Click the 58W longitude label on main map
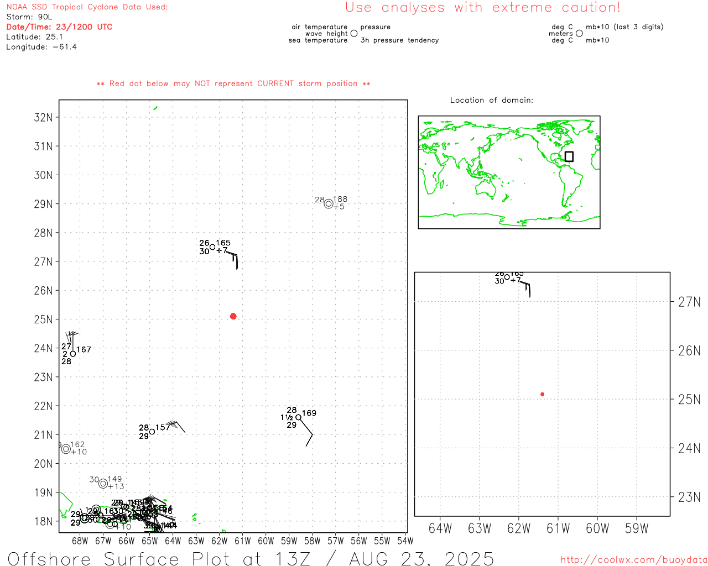Image resolution: width=708 pixels, height=566 pixels. point(313,541)
